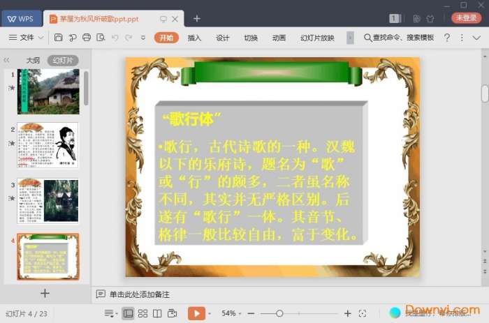
Task: Select slide 3 thumbnail
Action: pyautogui.click(x=48, y=201)
